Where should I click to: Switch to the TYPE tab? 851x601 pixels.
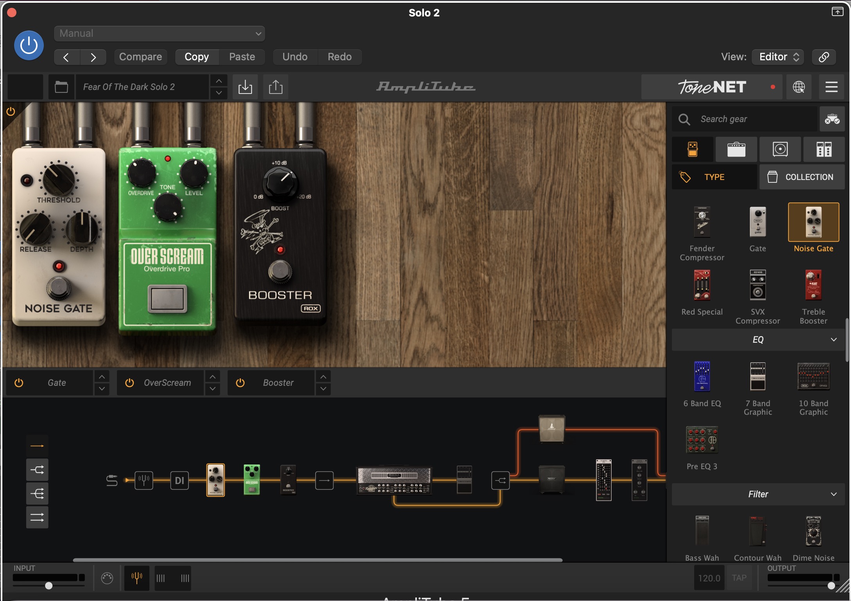point(715,177)
